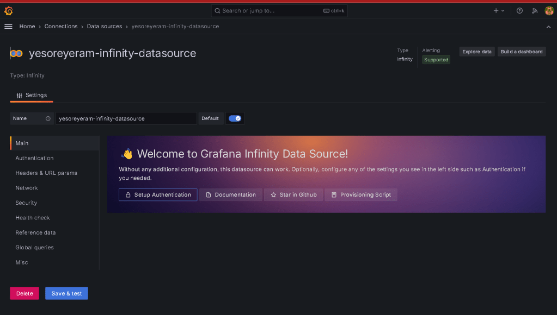Click the Settings tab sliders icon
Viewport: 557px width, 315px height.
click(19, 96)
